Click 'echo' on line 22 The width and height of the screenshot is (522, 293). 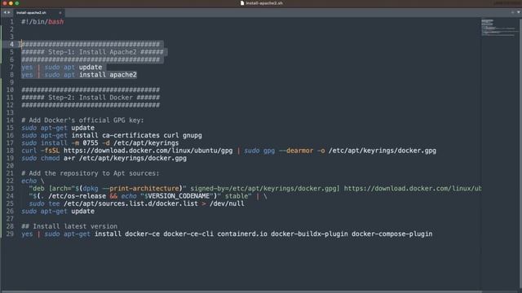29,181
